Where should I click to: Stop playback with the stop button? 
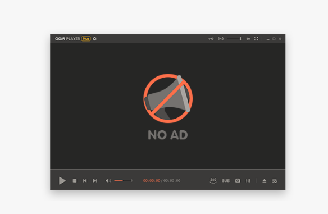(x=75, y=180)
